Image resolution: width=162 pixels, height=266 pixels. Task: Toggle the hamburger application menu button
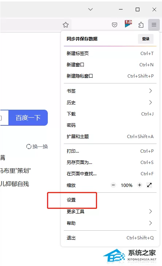154,25
